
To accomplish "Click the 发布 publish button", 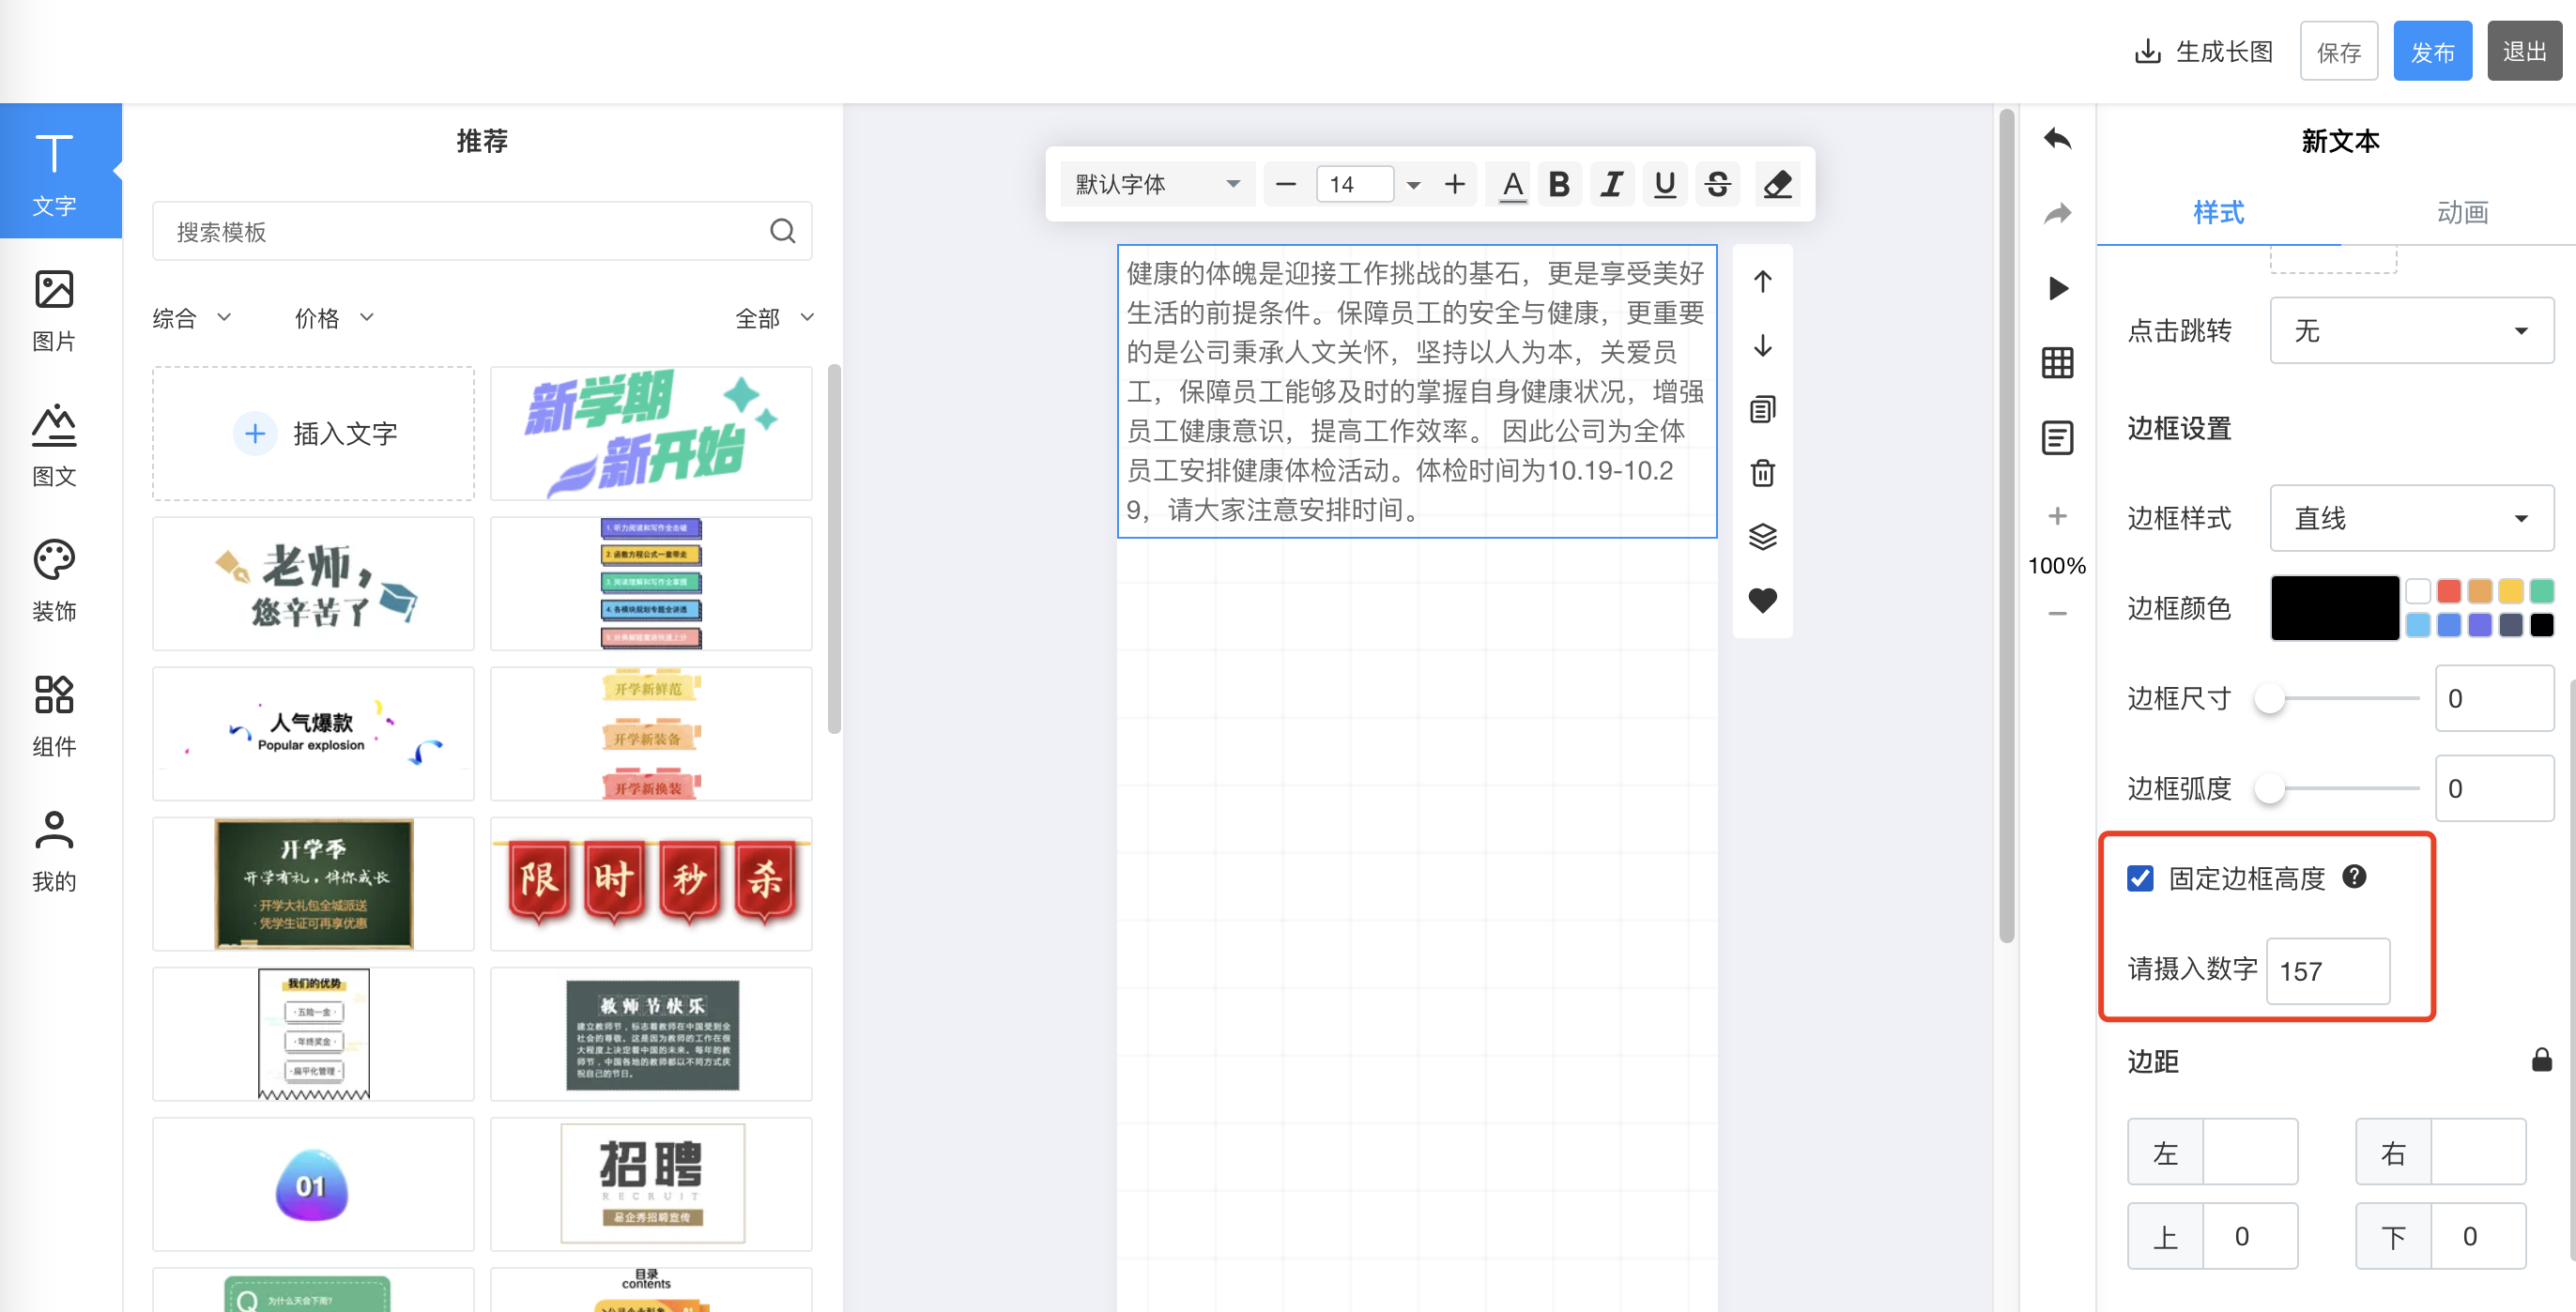I will point(2432,51).
